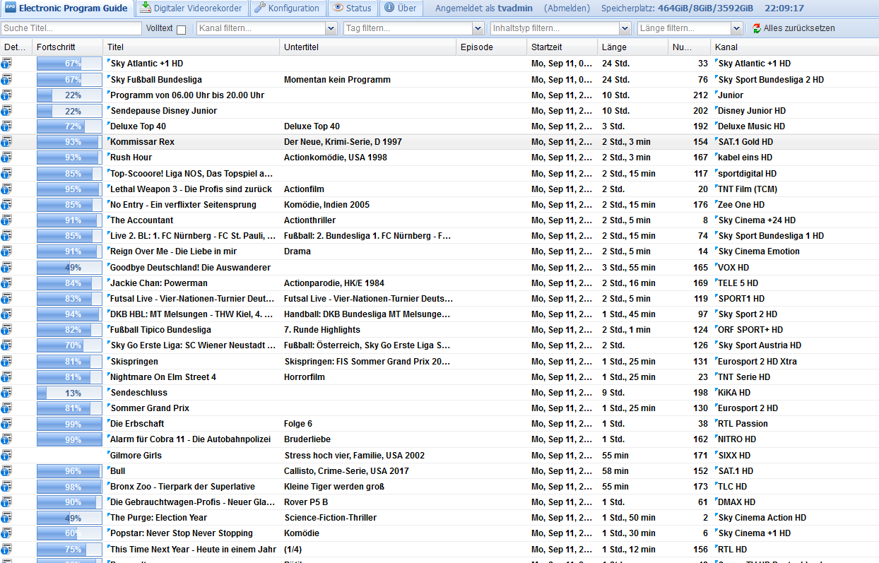
Task: Open the Inhaltstyp filtern dropdown arrow
Action: click(625, 28)
